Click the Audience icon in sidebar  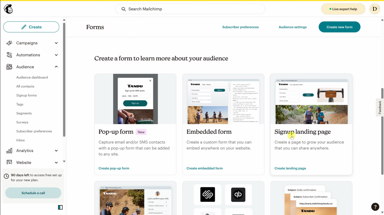(9, 67)
